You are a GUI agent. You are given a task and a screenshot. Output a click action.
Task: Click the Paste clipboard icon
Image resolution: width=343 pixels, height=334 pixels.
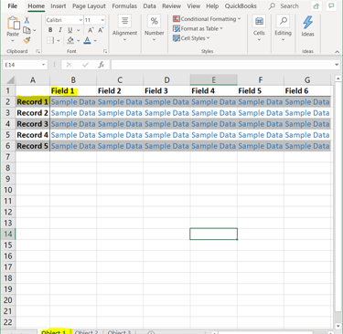click(x=13, y=24)
